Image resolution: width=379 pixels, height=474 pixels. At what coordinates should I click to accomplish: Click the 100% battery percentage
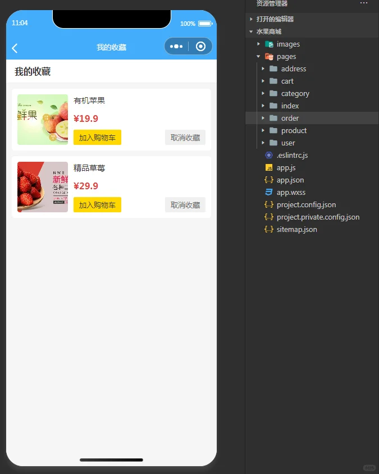188,24
